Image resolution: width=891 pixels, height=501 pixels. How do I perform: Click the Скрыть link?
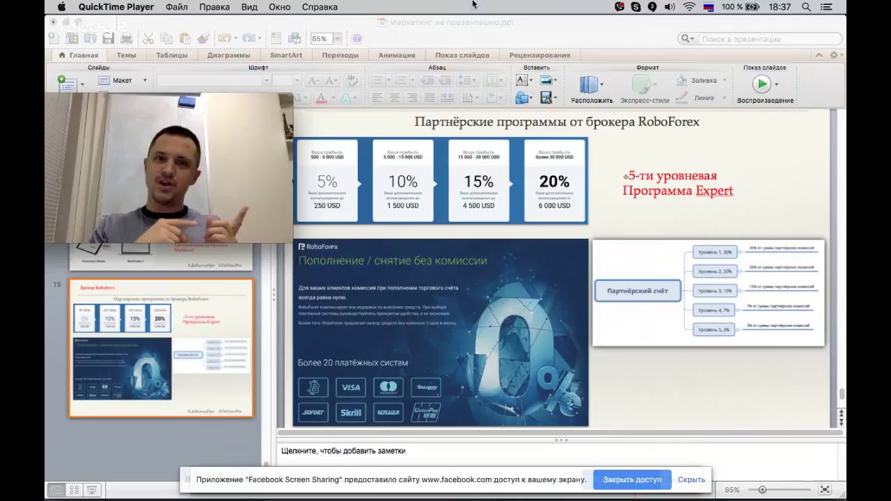[691, 479]
